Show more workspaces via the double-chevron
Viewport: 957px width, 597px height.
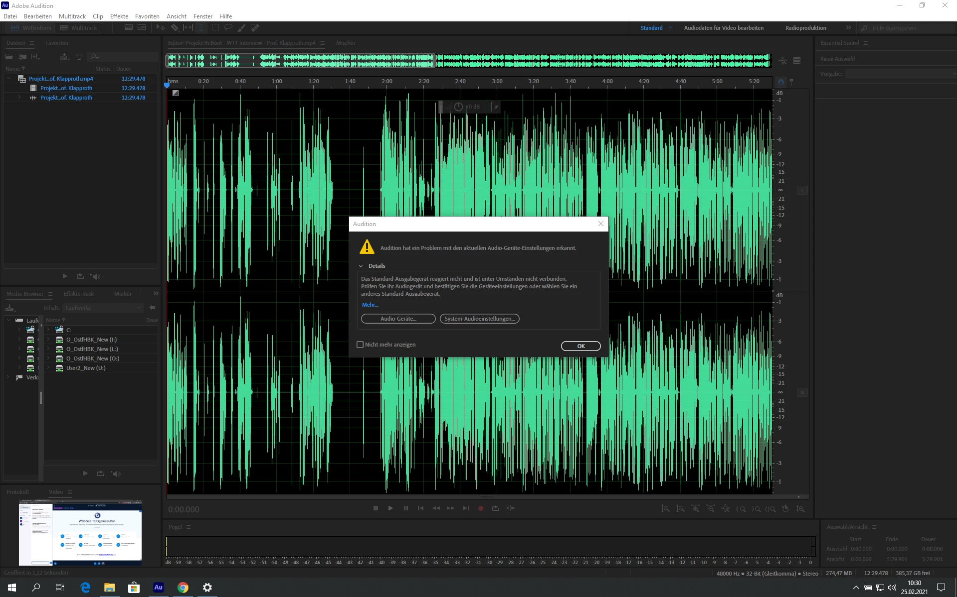(848, 28)
